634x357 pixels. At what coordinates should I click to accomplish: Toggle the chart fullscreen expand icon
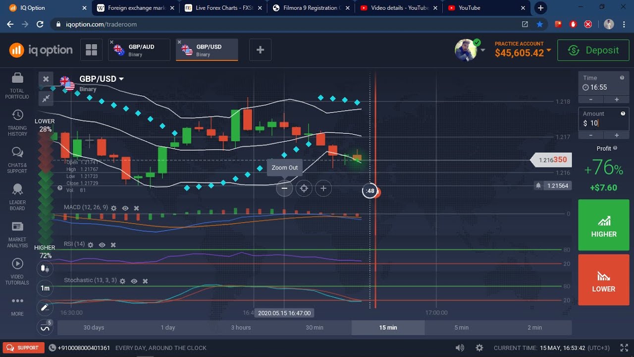tap(46, 98)
